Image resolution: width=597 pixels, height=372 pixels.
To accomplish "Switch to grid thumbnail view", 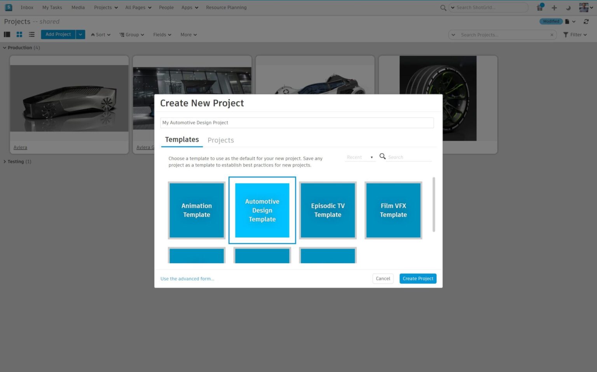I will pyautogui.click(x=19, y=34).
